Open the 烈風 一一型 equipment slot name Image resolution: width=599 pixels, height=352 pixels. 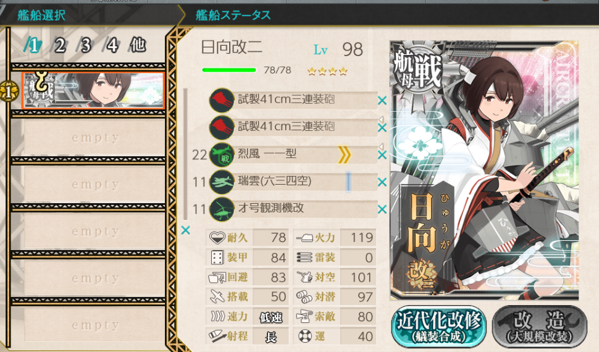pyautogui.click(x=267, y=154)
